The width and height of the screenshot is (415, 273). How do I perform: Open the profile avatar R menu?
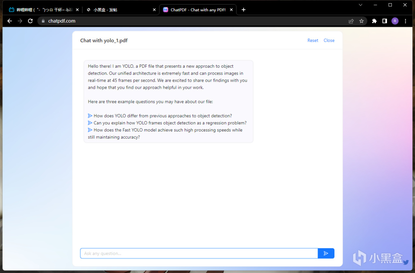(x=395, y=21)
